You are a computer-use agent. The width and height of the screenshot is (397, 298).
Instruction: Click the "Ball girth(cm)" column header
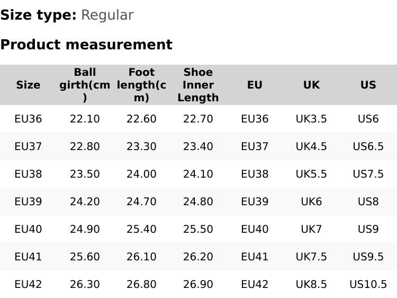(x=85, y=85)
